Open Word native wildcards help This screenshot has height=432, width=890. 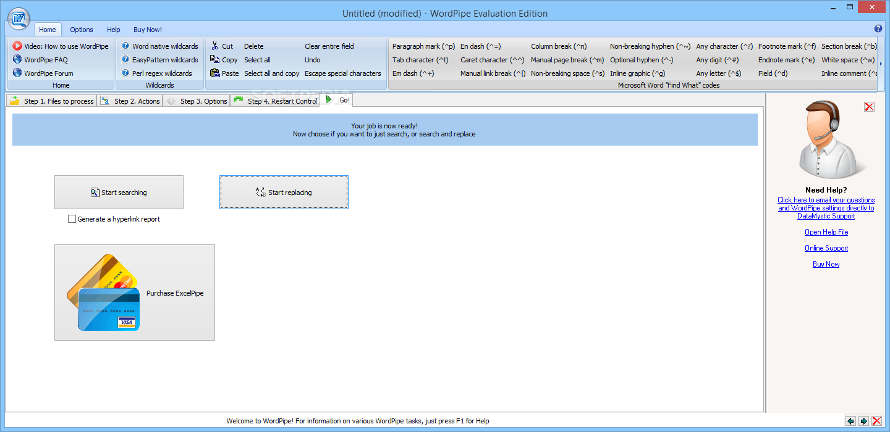(160, 46)
